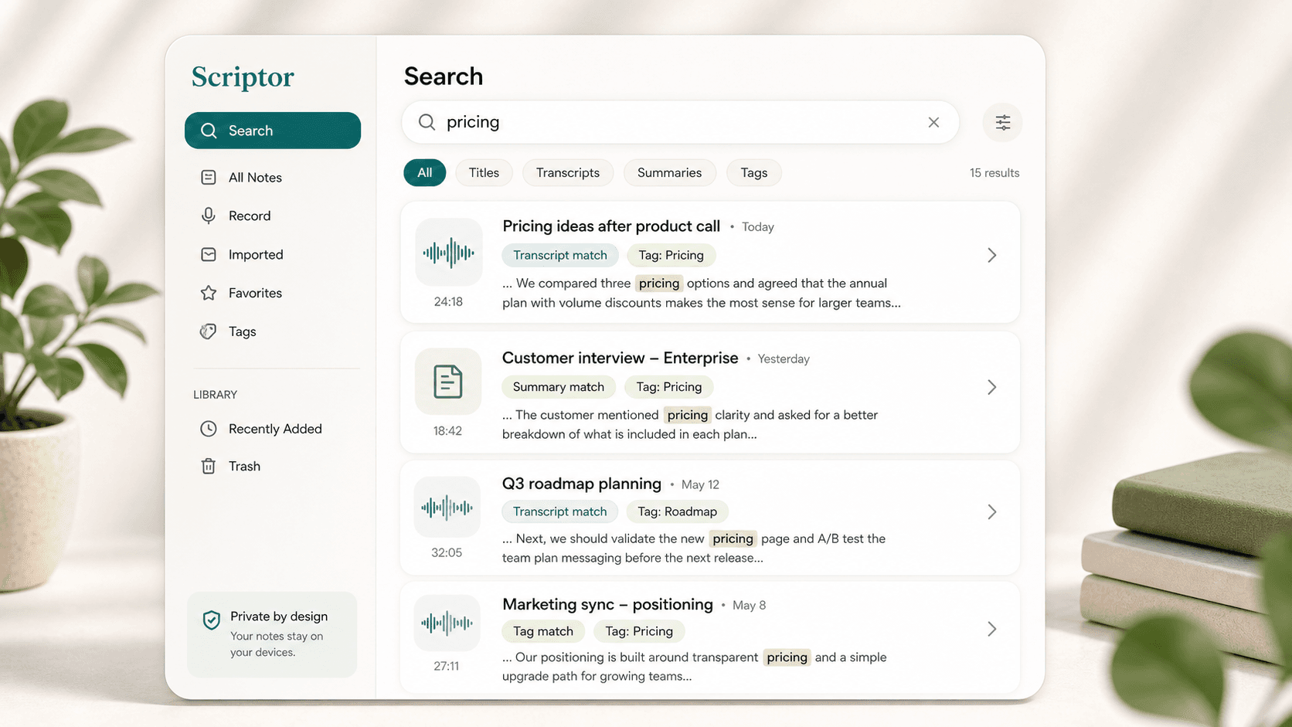This screenshot has height=727, width=1292.
Task: Click the document thumbnail of Customer interview note
Action: (x=448, y=382)
